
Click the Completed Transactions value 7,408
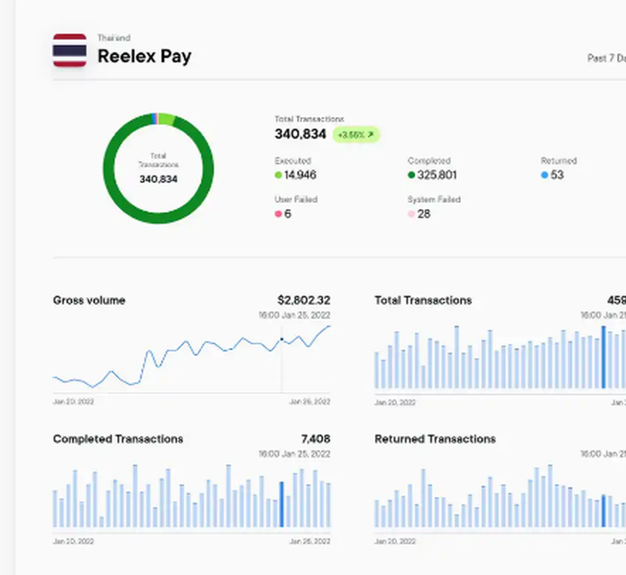[316, 439]
